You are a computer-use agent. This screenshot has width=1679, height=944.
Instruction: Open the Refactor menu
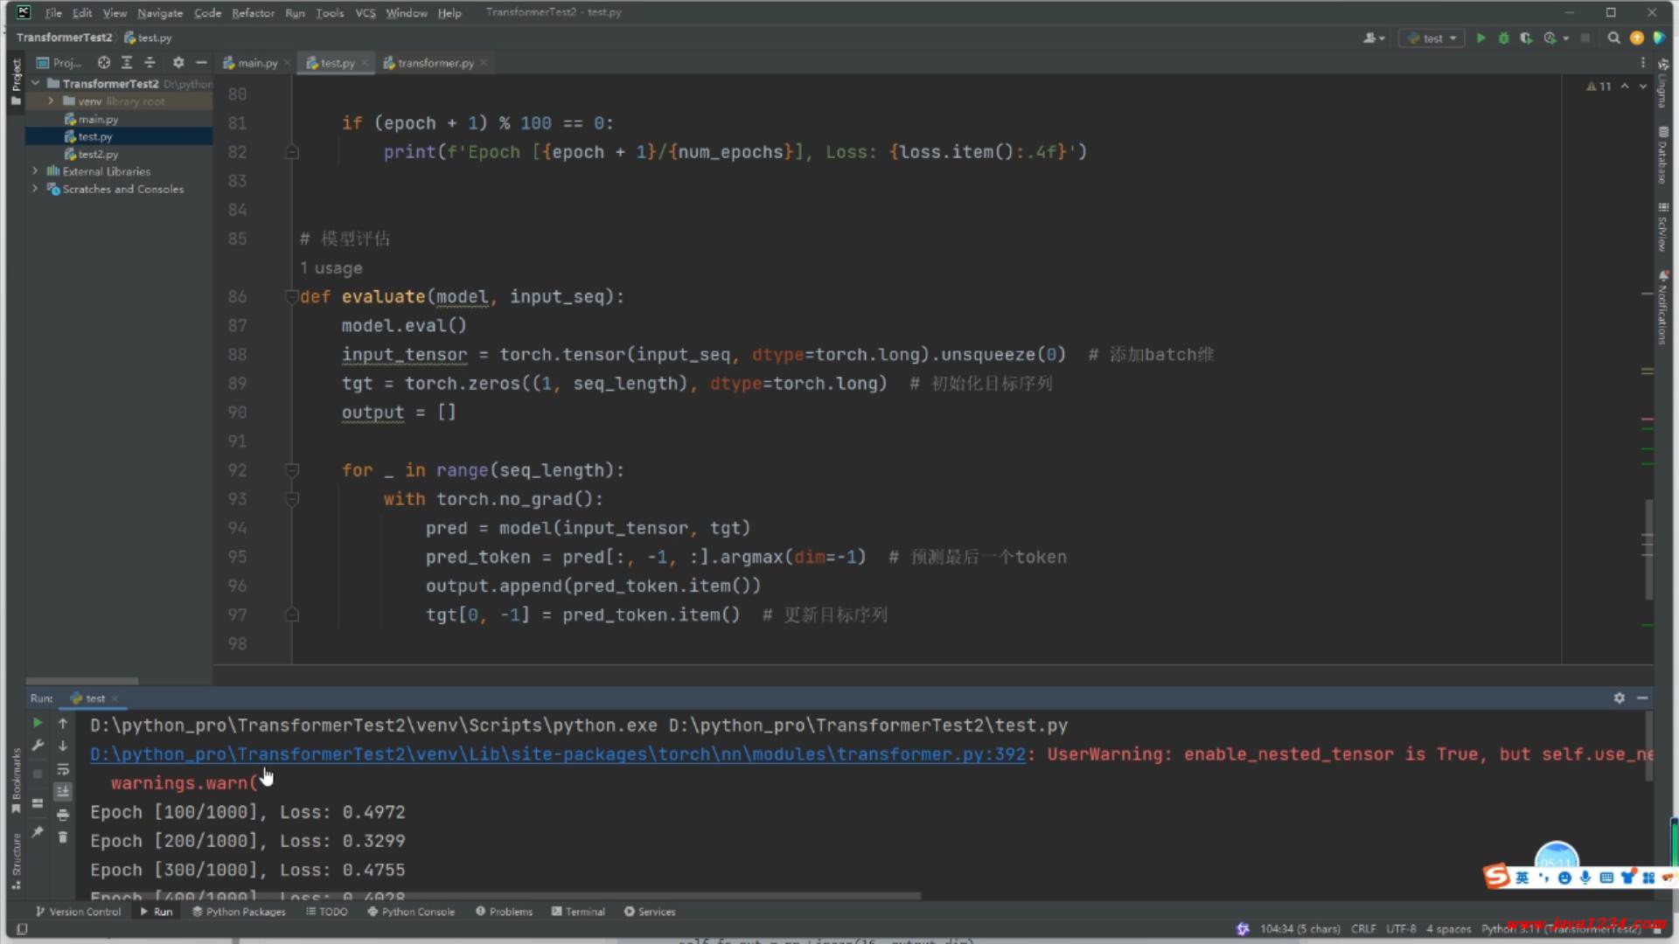(x=253, y=12)
